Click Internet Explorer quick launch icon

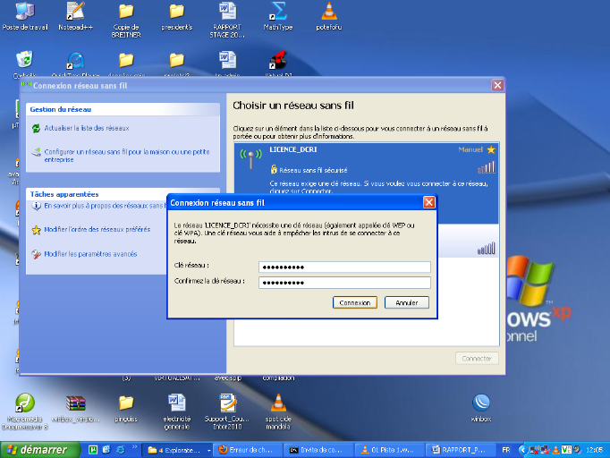121,450
